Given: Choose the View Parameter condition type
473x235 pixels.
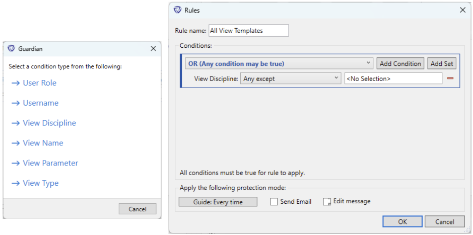Looking at the screenshot, I should (50, 163).
